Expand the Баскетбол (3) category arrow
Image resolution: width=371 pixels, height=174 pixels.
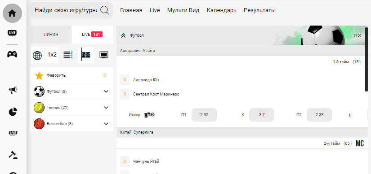click(106, 124)
